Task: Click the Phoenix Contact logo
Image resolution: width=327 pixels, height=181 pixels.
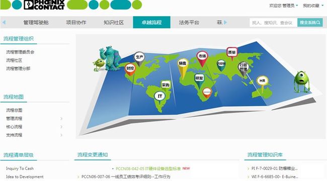Action: coord(44,5)
